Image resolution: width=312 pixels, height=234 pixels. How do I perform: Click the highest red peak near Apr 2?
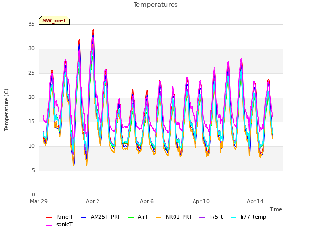(x=93, y=30)
